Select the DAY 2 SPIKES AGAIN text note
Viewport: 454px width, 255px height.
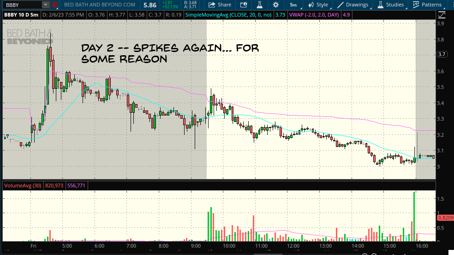[x=170, y=53]
